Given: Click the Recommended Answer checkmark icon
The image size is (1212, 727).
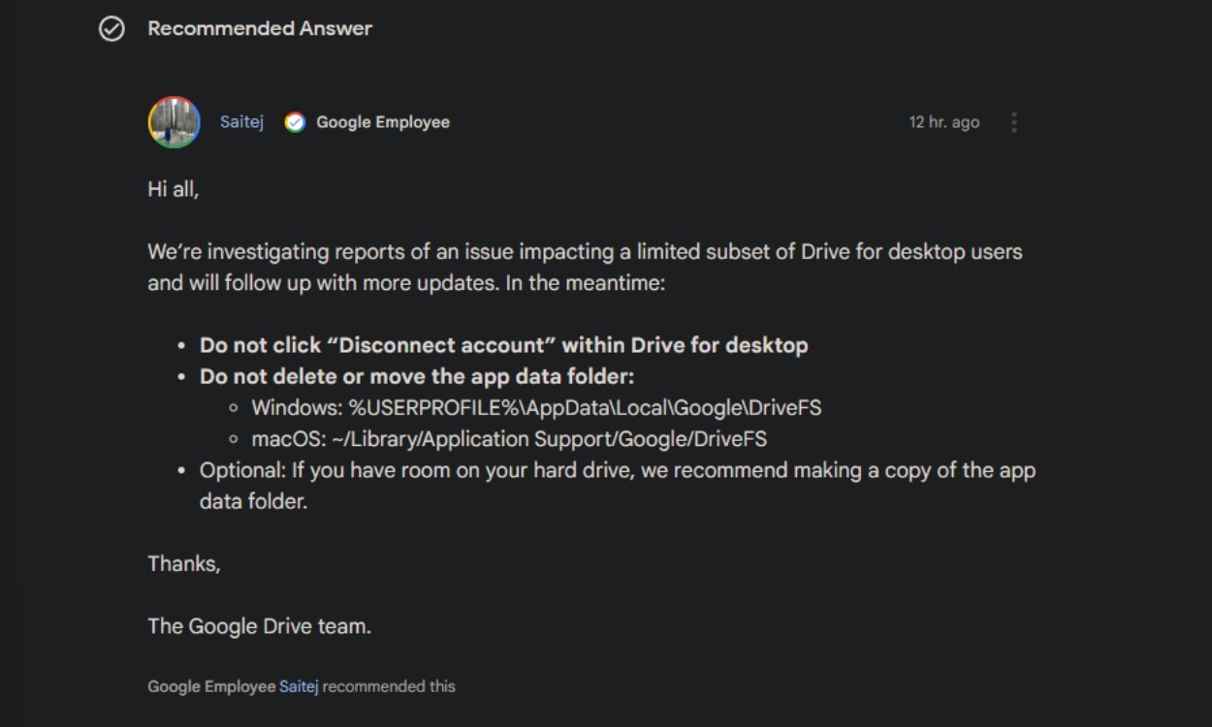Looking at the screenshot, I should tap(112, 29).
